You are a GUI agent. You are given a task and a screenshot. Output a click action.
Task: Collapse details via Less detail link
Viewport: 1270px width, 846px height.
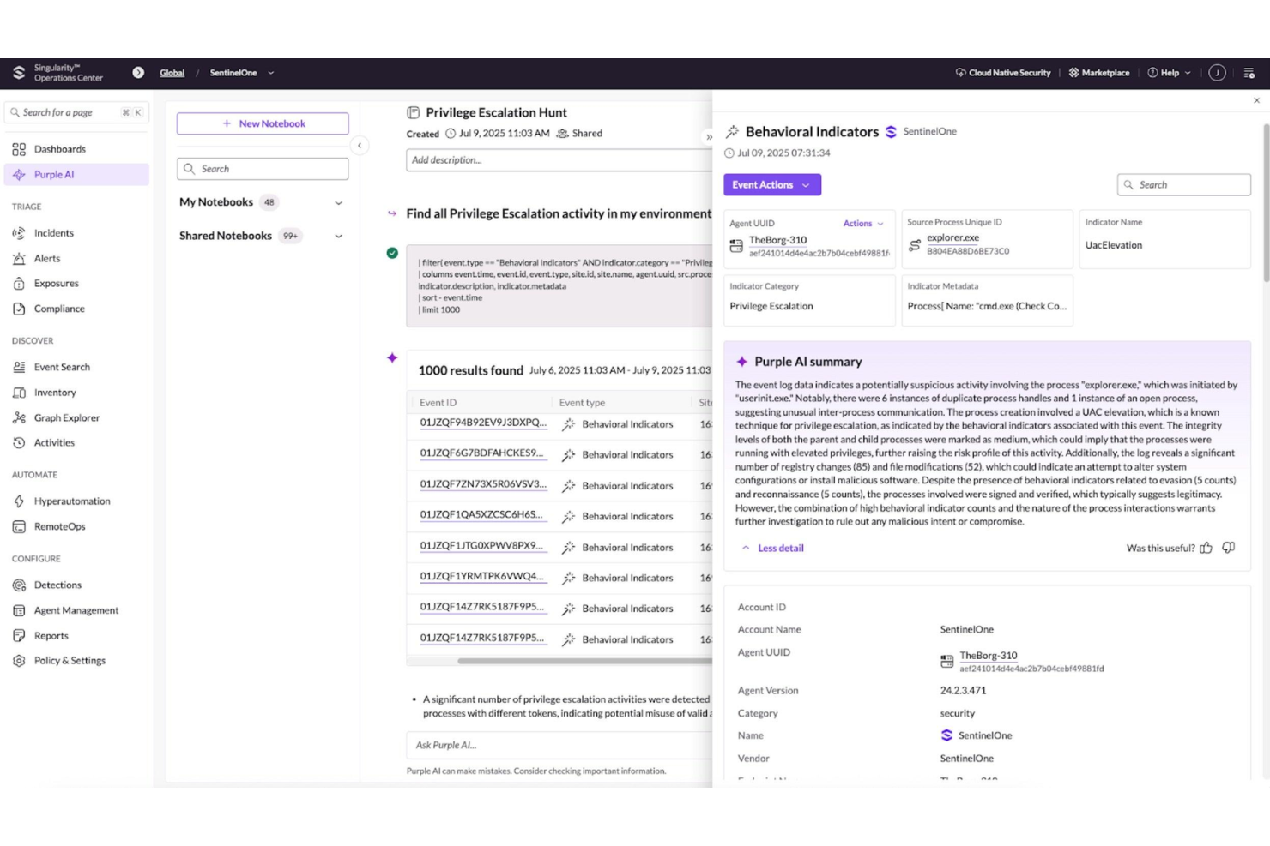[x=779, y=548]
